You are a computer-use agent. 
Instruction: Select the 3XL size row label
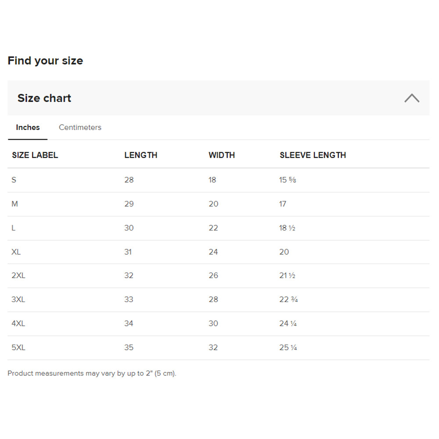click(18, 299)
